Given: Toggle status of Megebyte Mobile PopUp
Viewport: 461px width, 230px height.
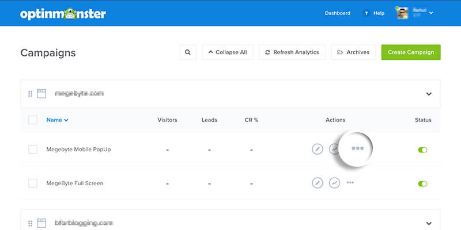Looking at the screenshot, I should [422, 150].
